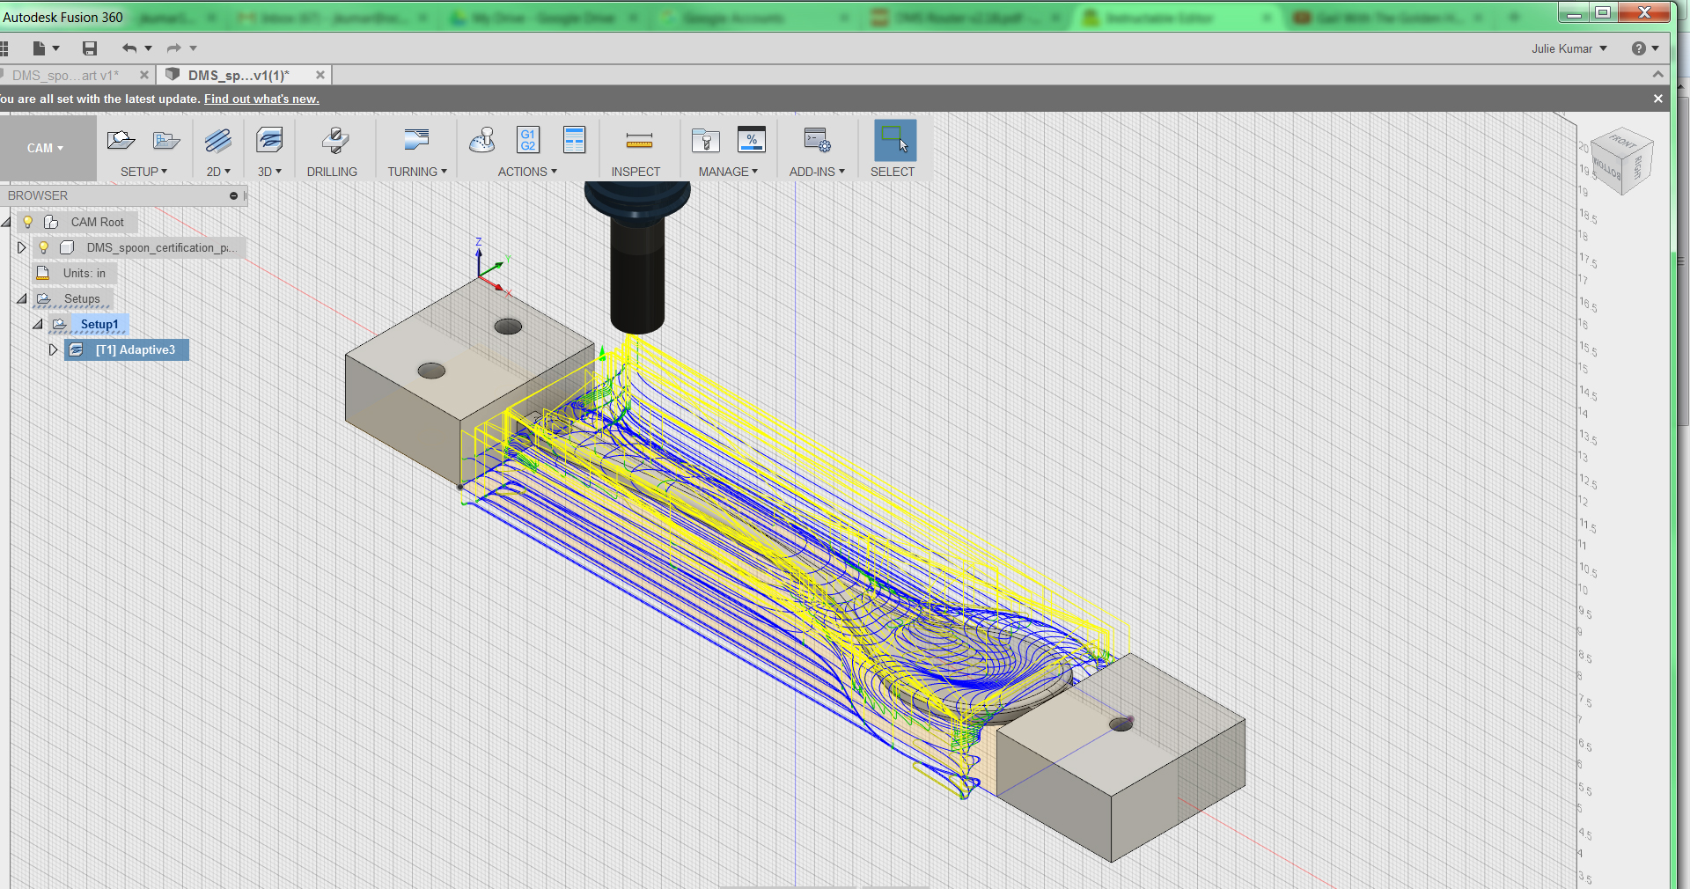The height and width of the screenshot is (889, 1690).
Task: Open the File menu icon
Action: pyautogui.click(x=39, y=48)
